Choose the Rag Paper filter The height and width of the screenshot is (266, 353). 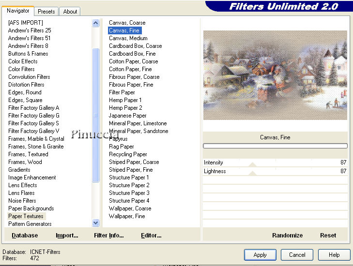122,147
